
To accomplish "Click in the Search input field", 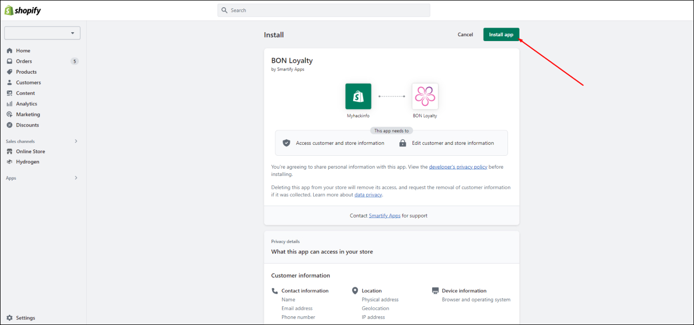I will click(x=324, y=10).
